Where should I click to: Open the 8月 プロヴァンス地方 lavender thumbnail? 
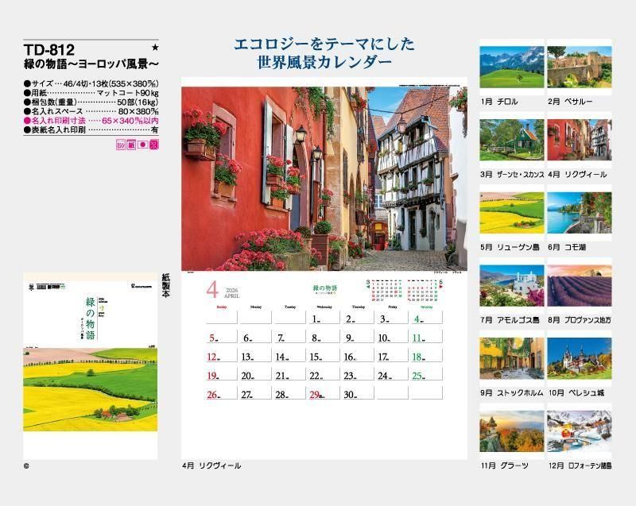tap(580, 286)
